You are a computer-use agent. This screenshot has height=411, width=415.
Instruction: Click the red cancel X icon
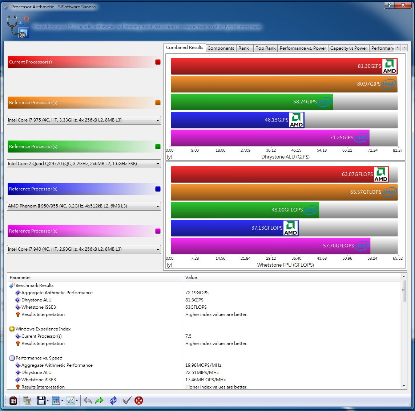138,400
